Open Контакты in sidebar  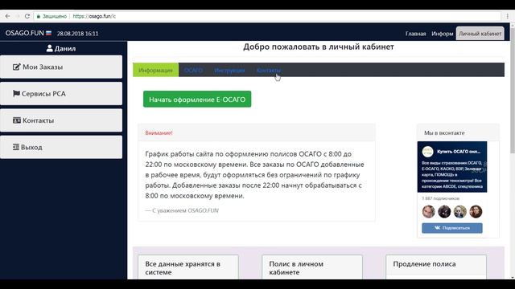[61, 120]
